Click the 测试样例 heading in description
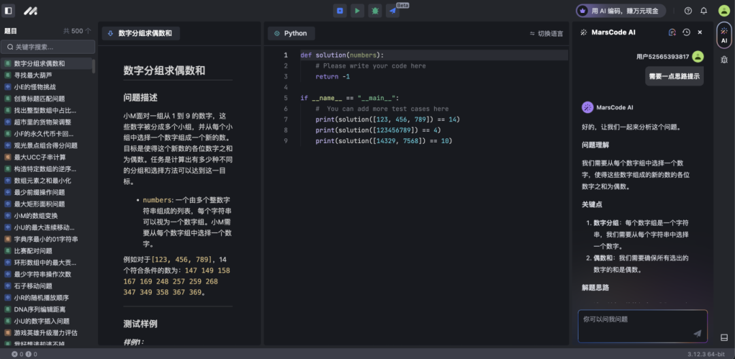Image resolution: width=735 pixels, height=359 pixels. 140,324
